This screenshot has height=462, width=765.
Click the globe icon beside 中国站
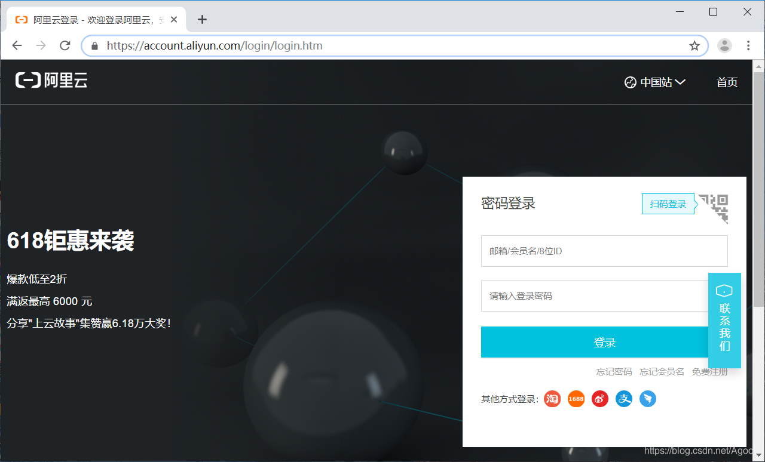(x=630, y=82)
